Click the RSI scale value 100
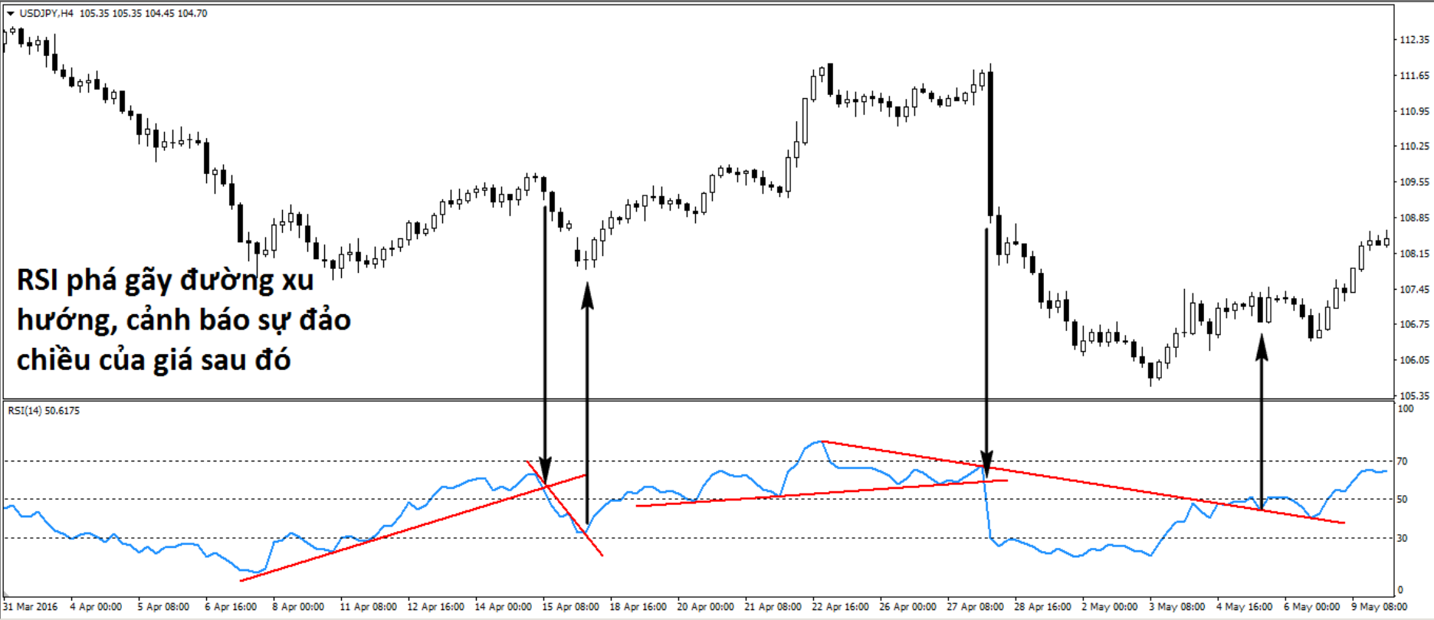Image resolution: width=1434 pixels, height=620 pixels. (1406, 409)
